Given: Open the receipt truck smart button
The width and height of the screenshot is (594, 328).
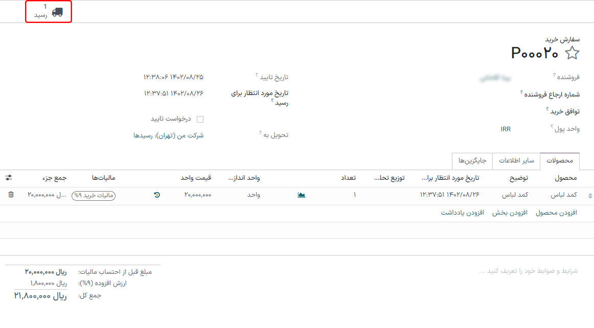Looking at the screenshot, I should click(x=49, y=11).
